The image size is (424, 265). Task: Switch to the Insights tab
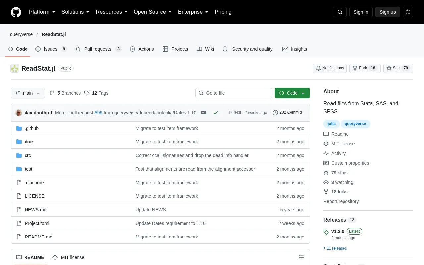click(x=295, y=49)
